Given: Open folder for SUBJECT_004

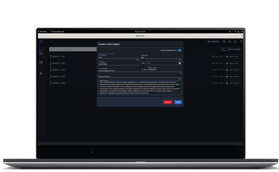Looking at the screenshot, I should pyautogui.click(x=232, y=77).
